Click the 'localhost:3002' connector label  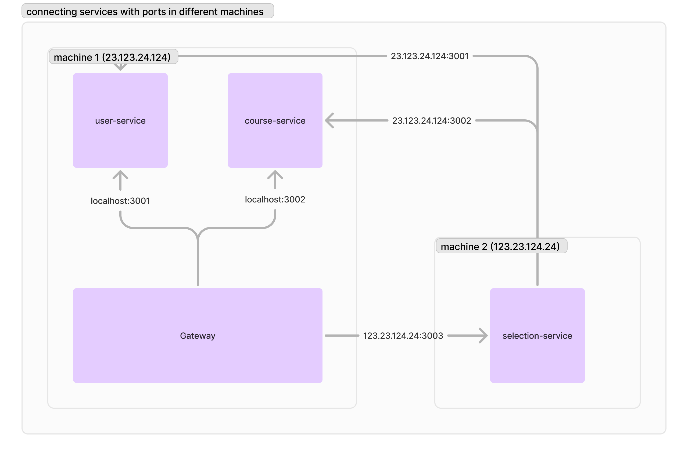(275, 199)
